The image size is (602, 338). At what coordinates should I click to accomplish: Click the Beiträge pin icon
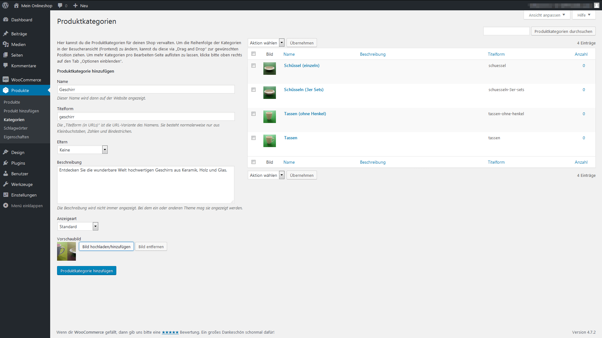(x=6, y=33)
